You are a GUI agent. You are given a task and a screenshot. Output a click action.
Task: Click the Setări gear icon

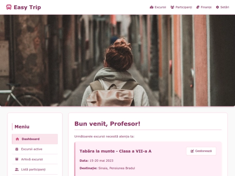217,7
